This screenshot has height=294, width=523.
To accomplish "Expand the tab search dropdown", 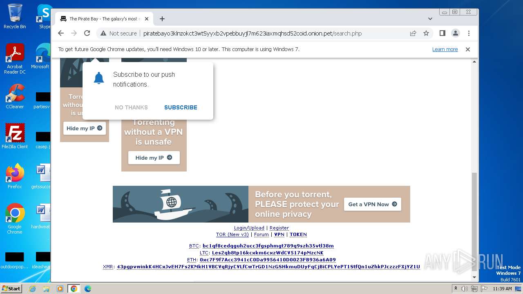I will pyautogui.click(x=430, y=19).
